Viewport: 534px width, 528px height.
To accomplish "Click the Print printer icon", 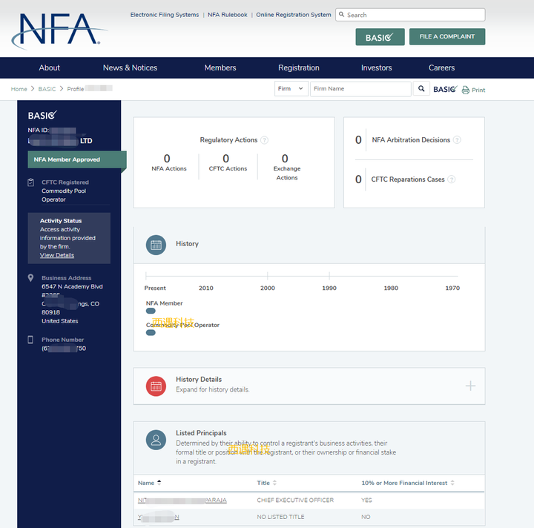I will (465, 90).
